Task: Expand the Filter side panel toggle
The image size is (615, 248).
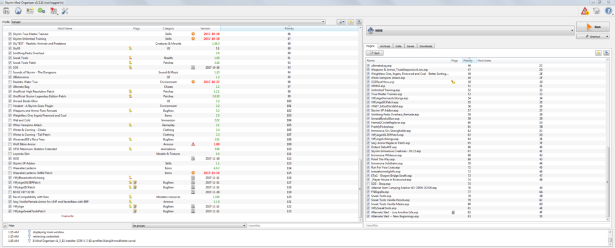Action: 5,226
